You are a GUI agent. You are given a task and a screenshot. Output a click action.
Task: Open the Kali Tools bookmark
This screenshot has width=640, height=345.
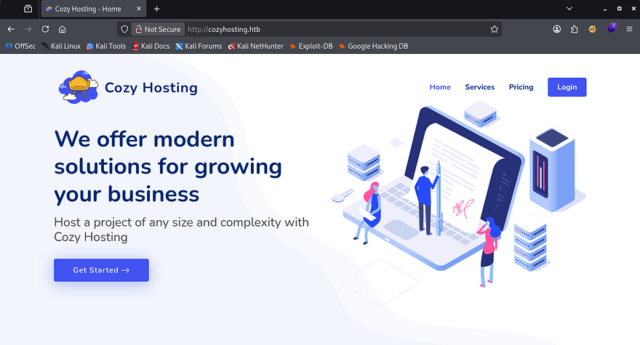(106, 46)
